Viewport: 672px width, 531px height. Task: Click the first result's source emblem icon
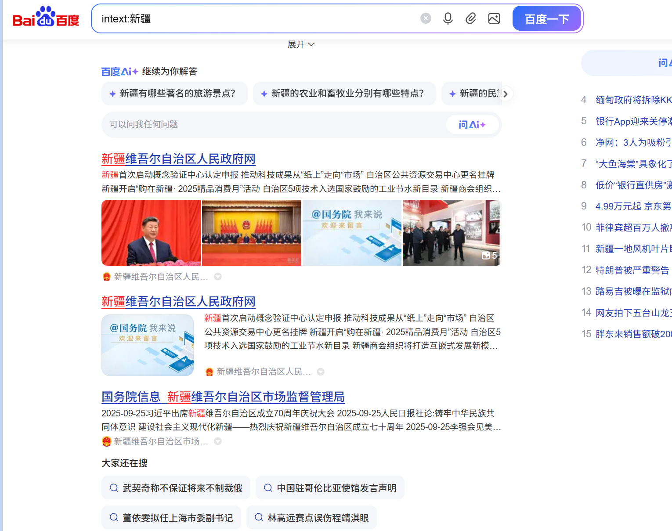(x=106, y=277)
